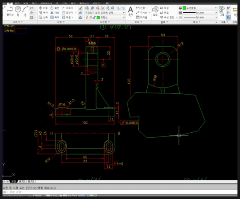Viewport: 240px width, 199px height.
Task: Select the Text (문자) annotation tool
Action: [130, 12]
